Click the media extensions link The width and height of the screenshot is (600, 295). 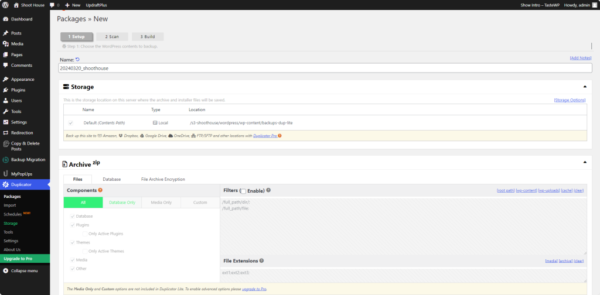551,261
